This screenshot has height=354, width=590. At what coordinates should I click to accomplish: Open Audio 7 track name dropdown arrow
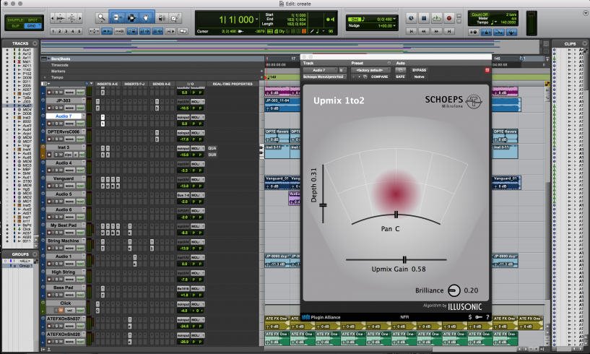[x=83, y=116]
